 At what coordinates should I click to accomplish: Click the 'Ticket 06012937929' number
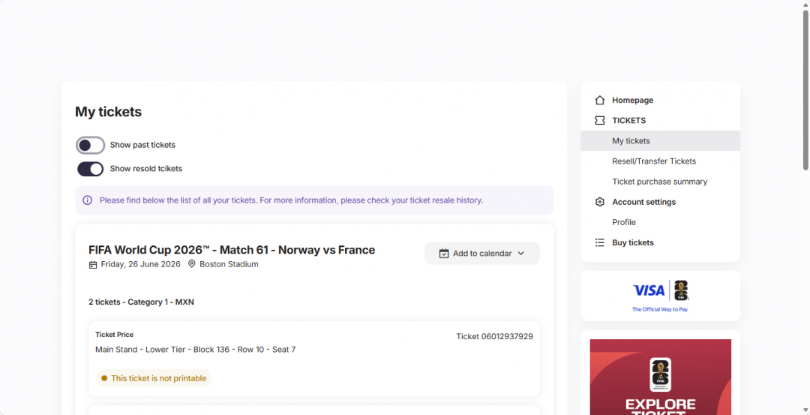point(494,336)
